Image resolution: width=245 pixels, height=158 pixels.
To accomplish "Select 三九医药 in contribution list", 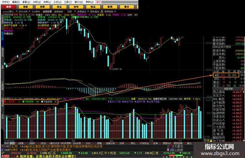I will 228,127.
